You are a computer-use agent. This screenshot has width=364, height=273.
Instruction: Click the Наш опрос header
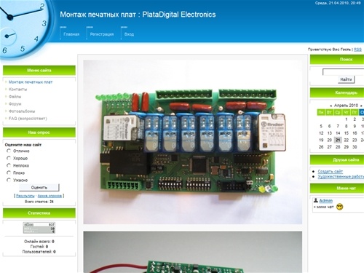tap(39, 132)
